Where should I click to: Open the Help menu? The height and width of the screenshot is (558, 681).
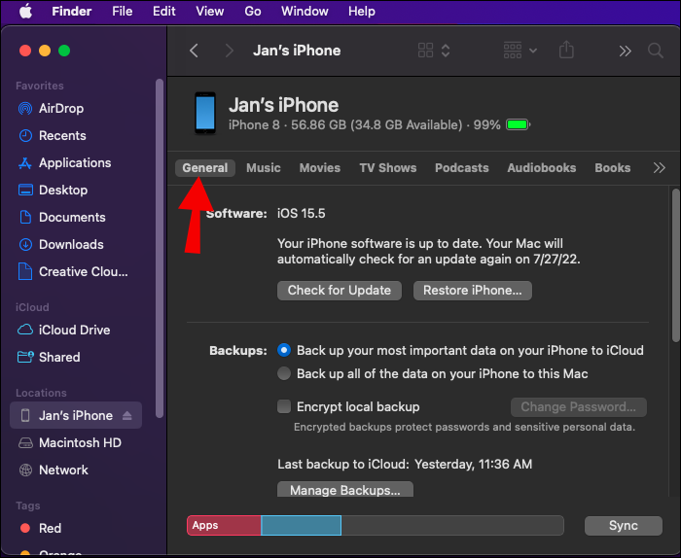[x=361, y=12]
